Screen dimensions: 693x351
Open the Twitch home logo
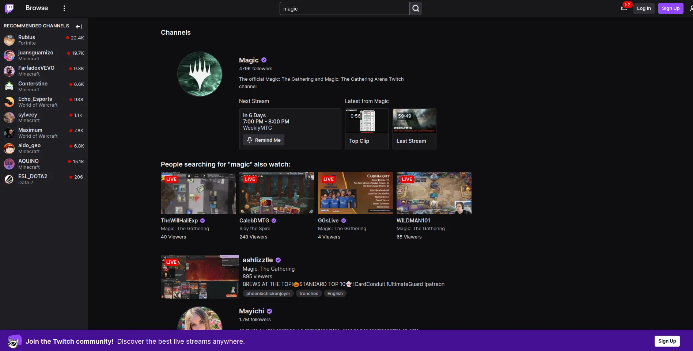[x=9, y=8]
